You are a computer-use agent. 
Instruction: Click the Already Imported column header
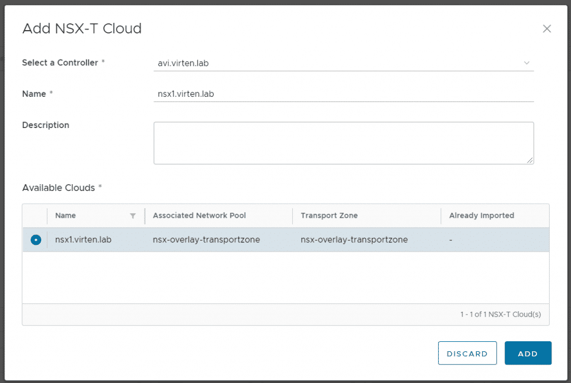click(481, 215)
